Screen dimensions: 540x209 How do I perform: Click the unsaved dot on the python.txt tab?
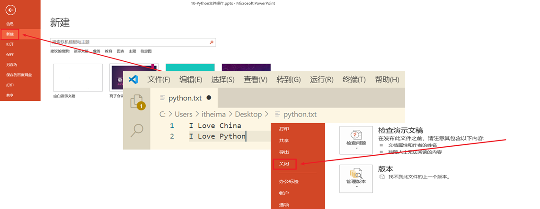tap(209, 98)
